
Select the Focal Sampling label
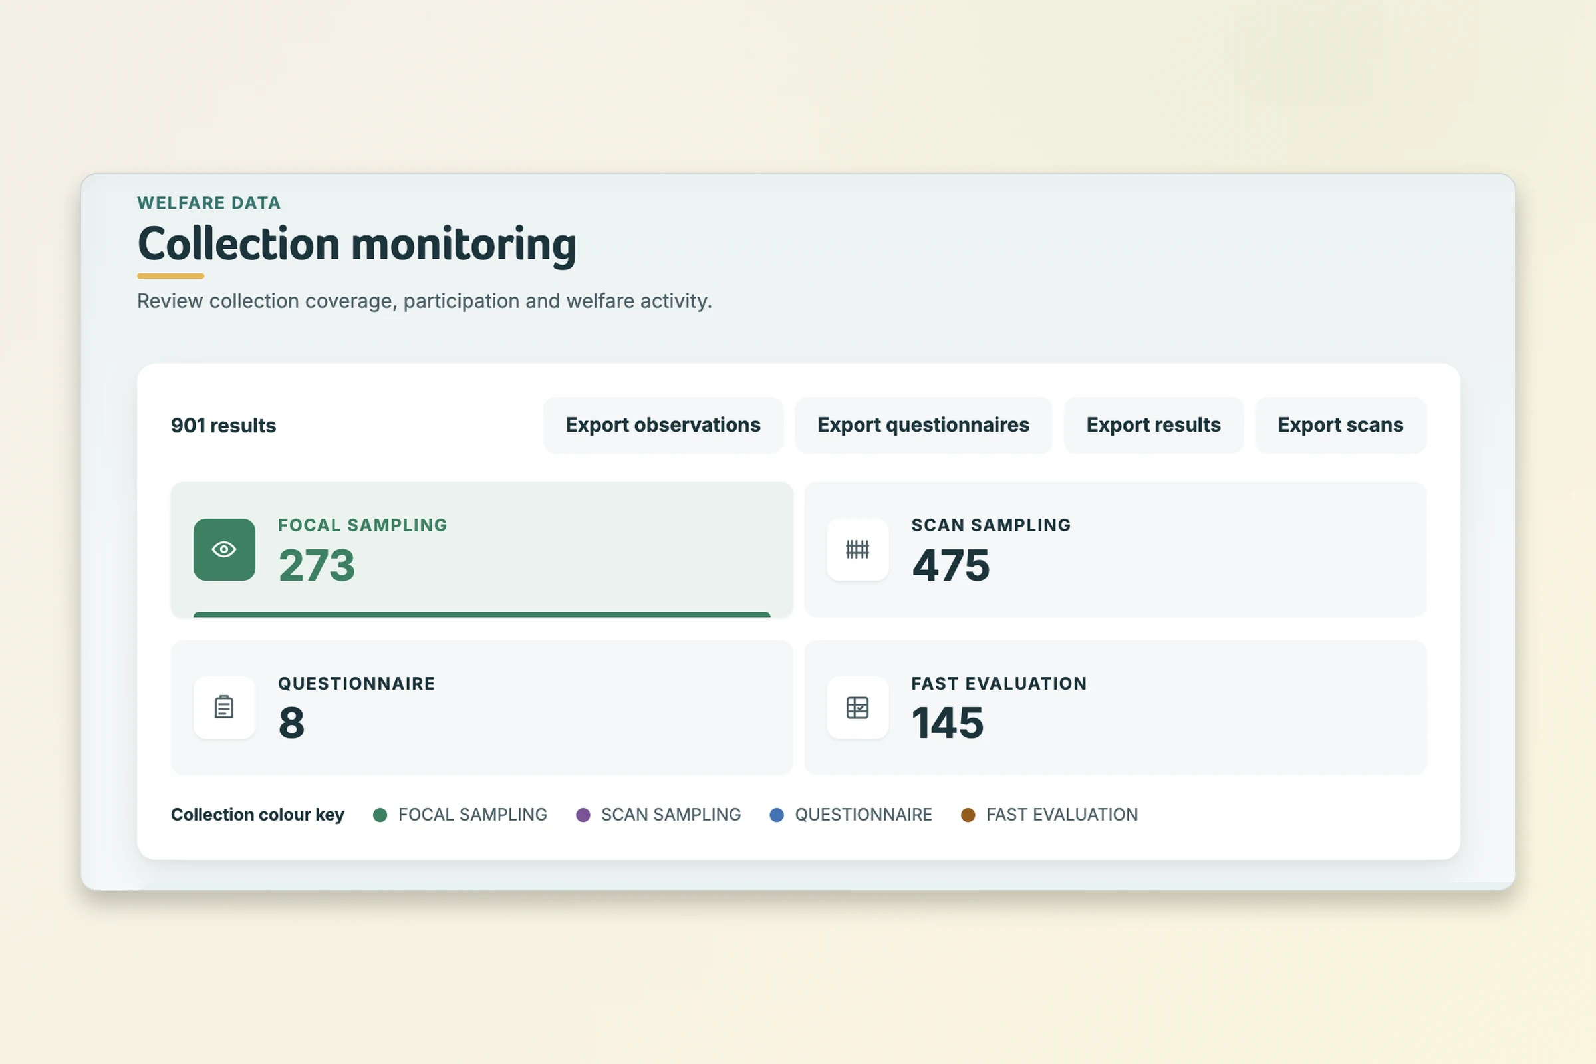tap(362, 525)
